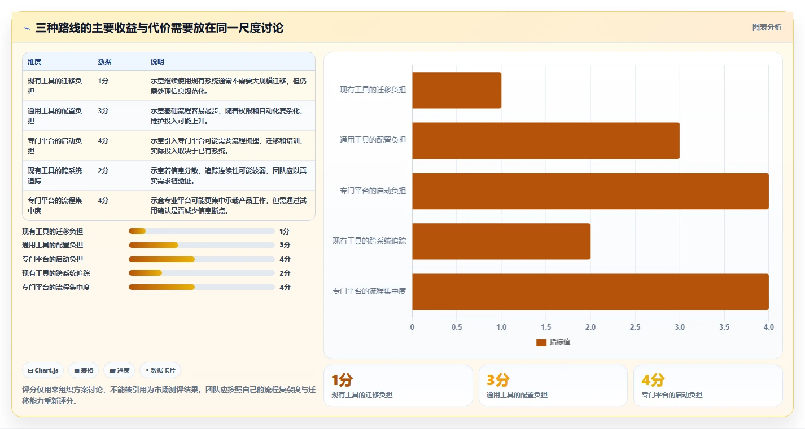Click the chart bar for 现有工具的迁移负担
This screenshot has height=429, width=805.
tap(457, 90)
